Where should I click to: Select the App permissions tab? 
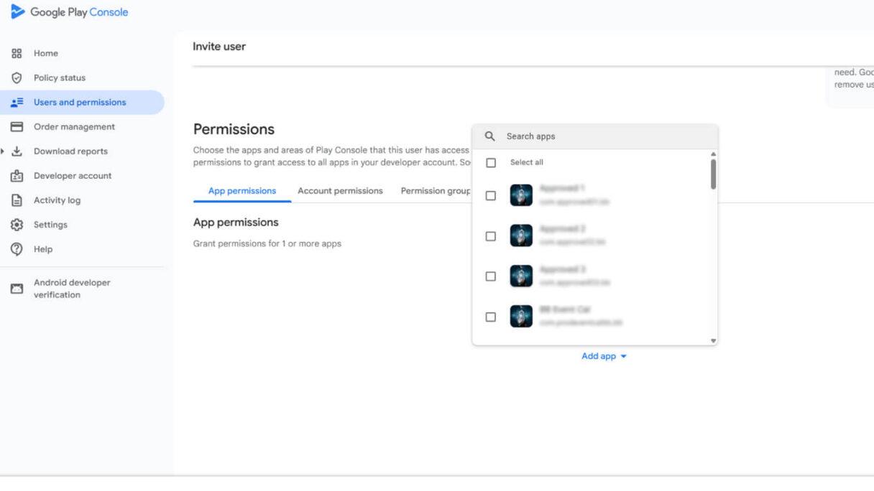tap(241, 191)
